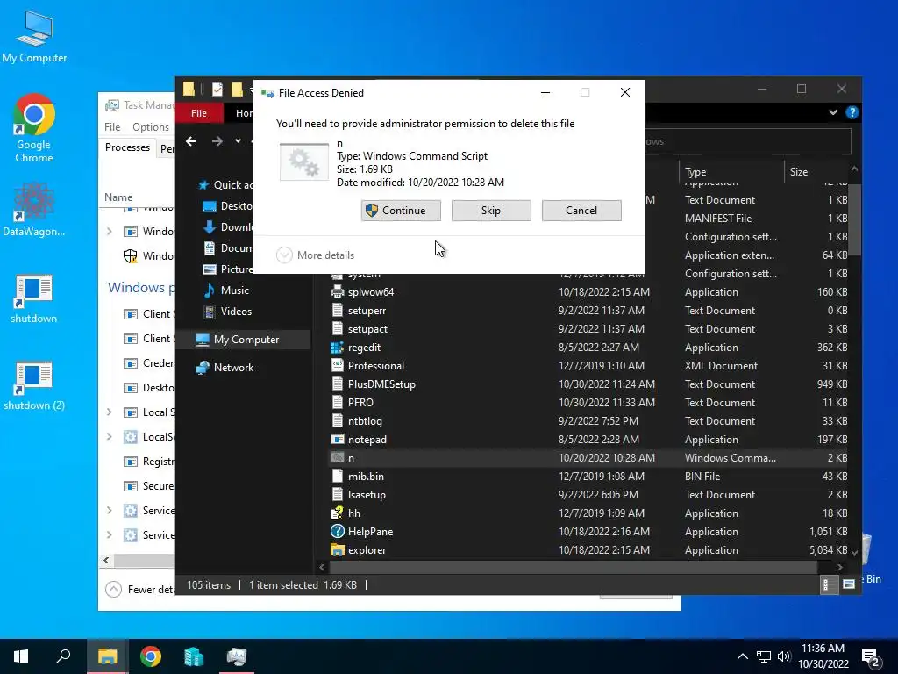The height and width of the screenshot is (674, 898).
Task: Open volume control in system tray
Action: (784, 656)
